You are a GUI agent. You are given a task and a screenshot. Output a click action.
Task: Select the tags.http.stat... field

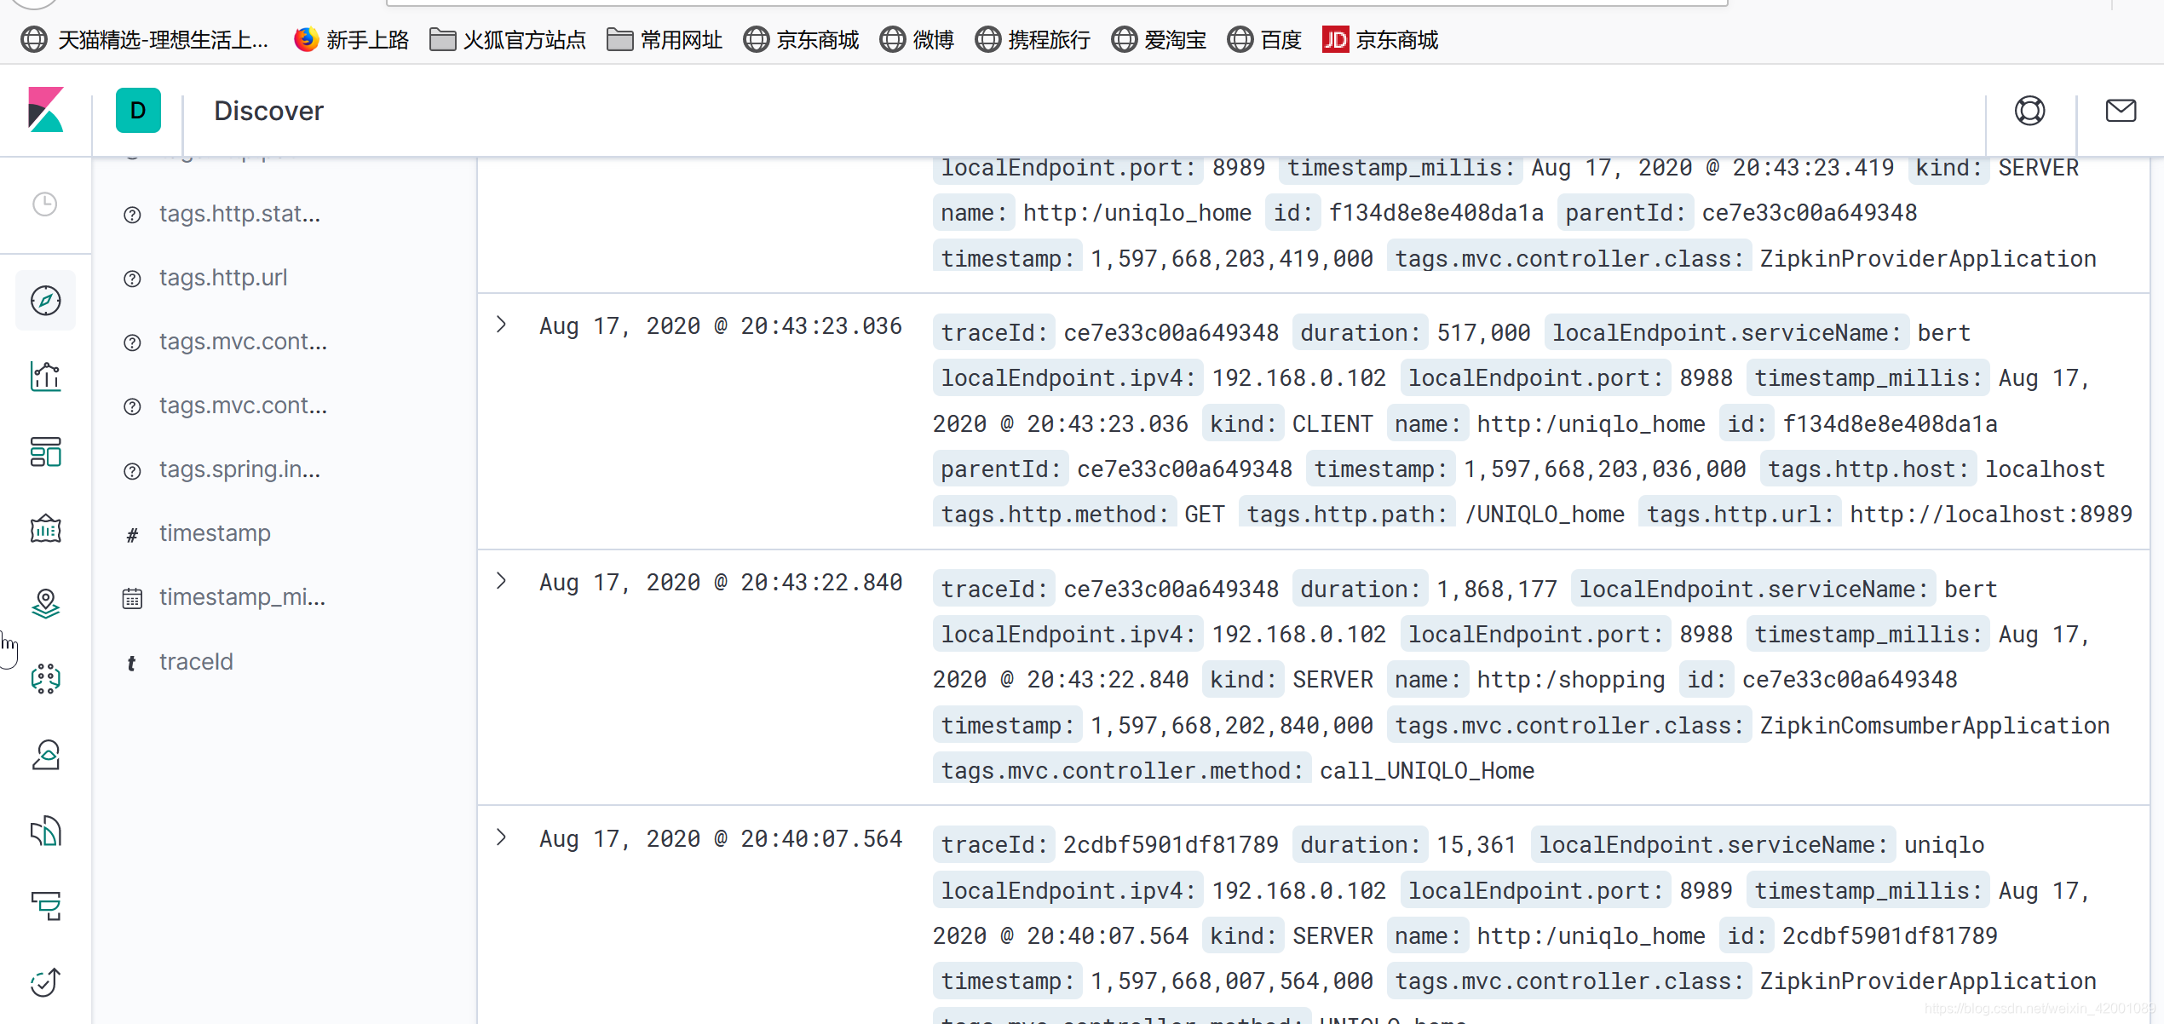(239, 214)
